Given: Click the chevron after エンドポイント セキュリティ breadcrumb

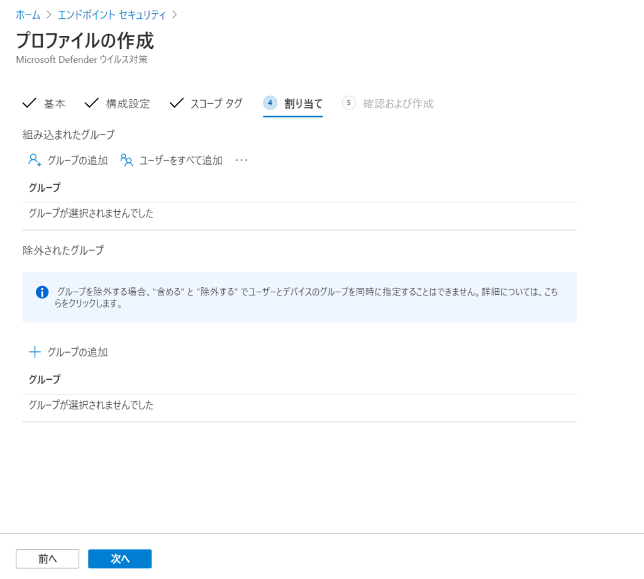Looking at the screenshot, I should 175,15.
